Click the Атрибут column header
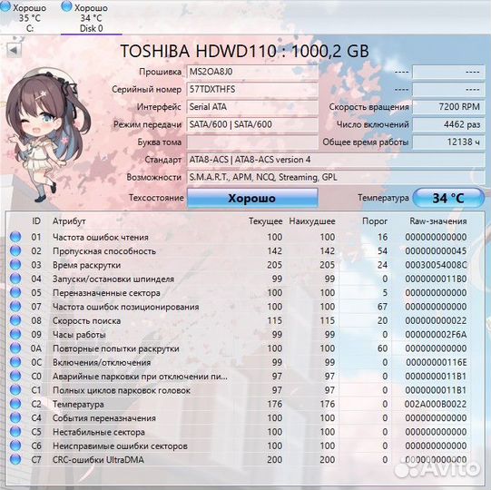The height and width of the screenshot is (490, 491). [x=69, y=221]
